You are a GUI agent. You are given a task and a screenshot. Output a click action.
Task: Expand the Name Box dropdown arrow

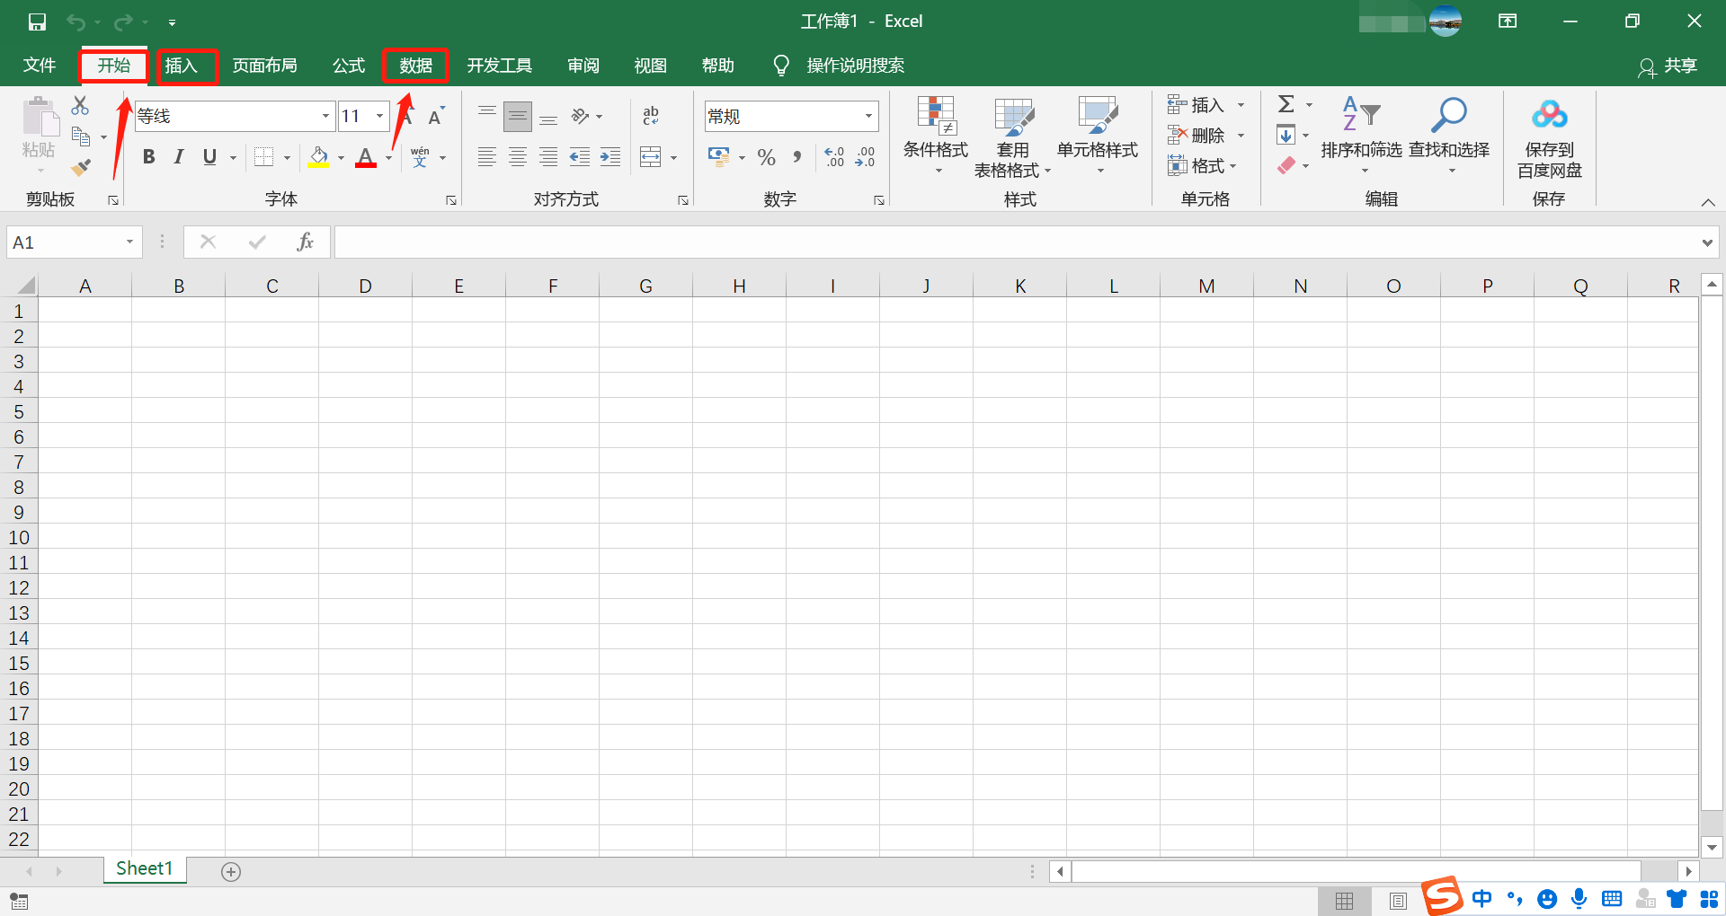point(129,242)
